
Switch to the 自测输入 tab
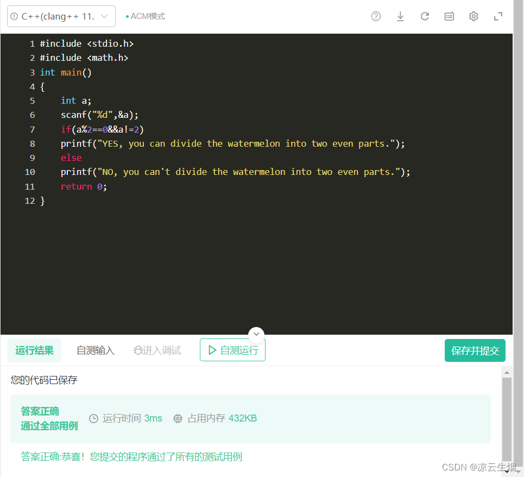[96, 350]
